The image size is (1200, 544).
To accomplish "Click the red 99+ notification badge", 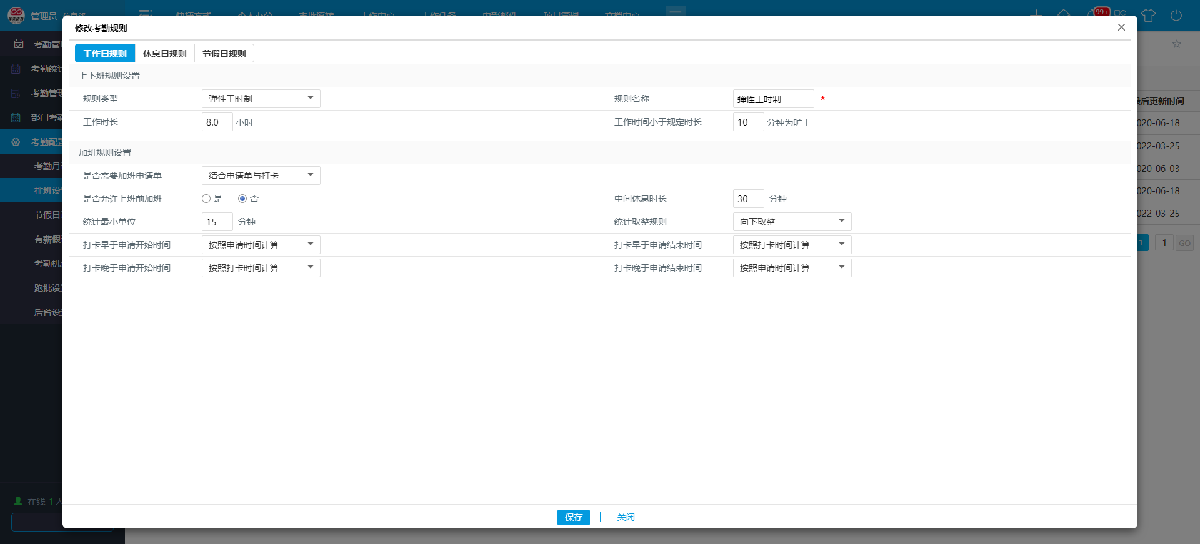I will coord(1101,11).
